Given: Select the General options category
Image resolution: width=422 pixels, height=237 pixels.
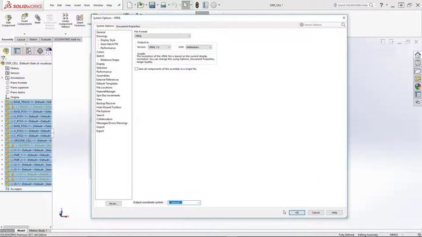Looking at the screenshot, I should click(x=101, y=32).
